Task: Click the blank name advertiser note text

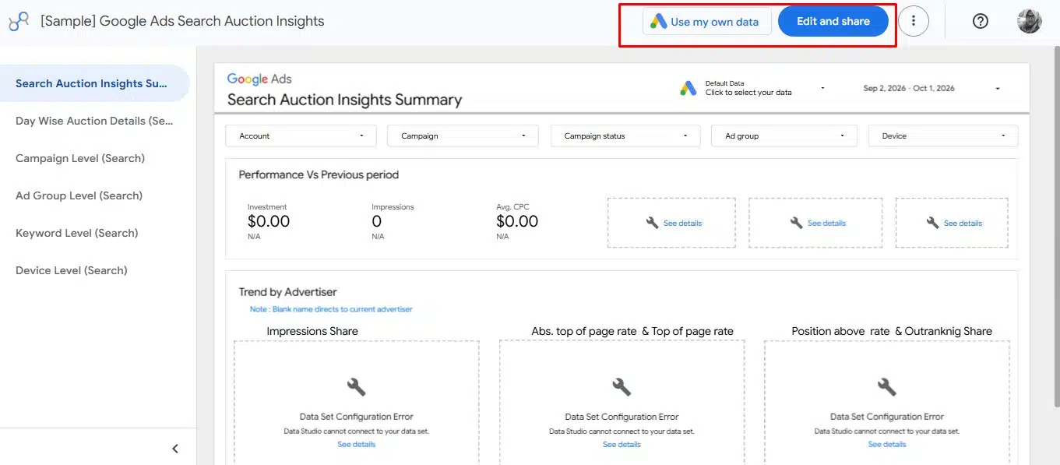Action: pyautogui.click(x=331, y=309)
